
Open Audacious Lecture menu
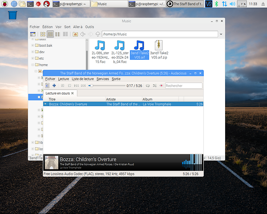pos(64,79)
